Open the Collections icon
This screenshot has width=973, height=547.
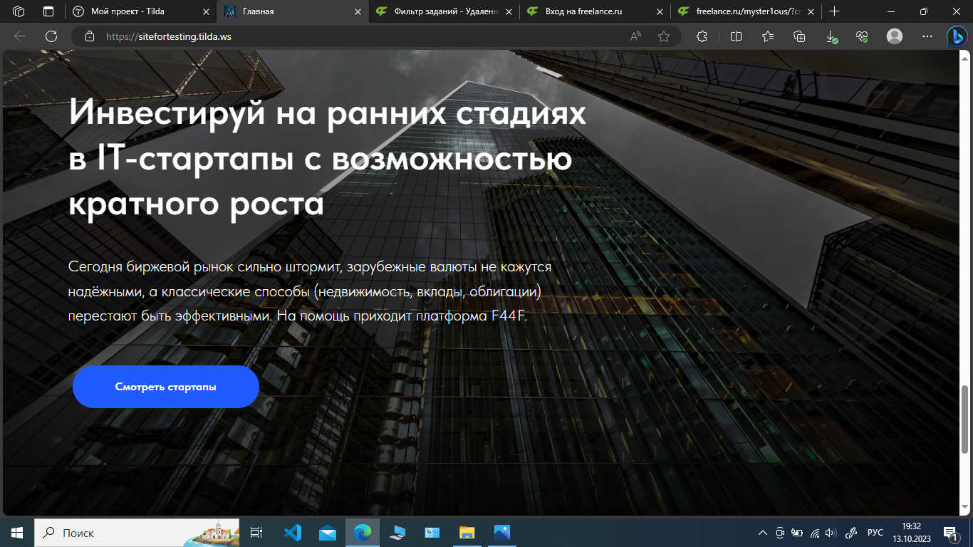[799, 36]
